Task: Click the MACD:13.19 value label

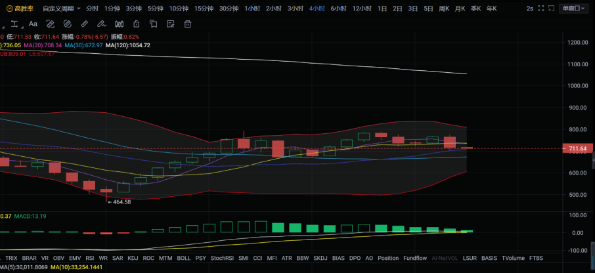Action: tap(30, 216)
